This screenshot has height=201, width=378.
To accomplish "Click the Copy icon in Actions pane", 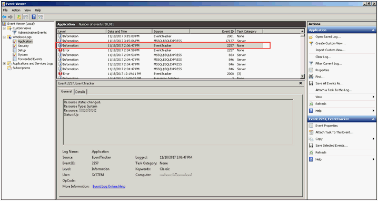I will [311, 139].
